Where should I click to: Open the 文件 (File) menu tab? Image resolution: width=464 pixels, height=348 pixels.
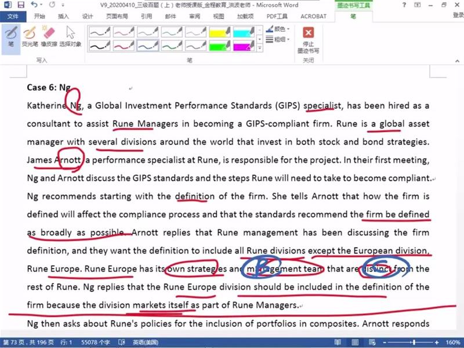13,16
